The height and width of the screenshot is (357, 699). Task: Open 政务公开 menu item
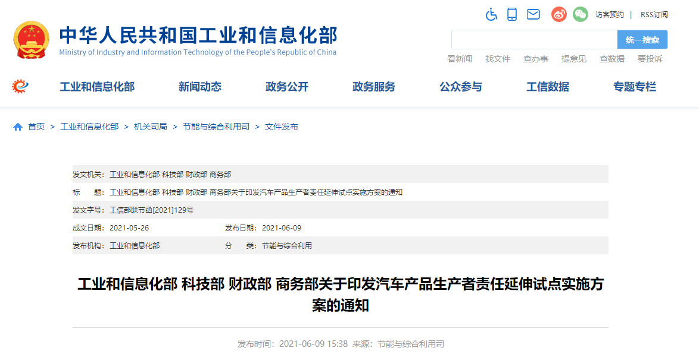pyautogui.click(x=286, y=87)
